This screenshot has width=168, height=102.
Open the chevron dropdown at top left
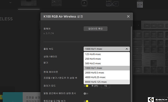click(x=10, y=2)
